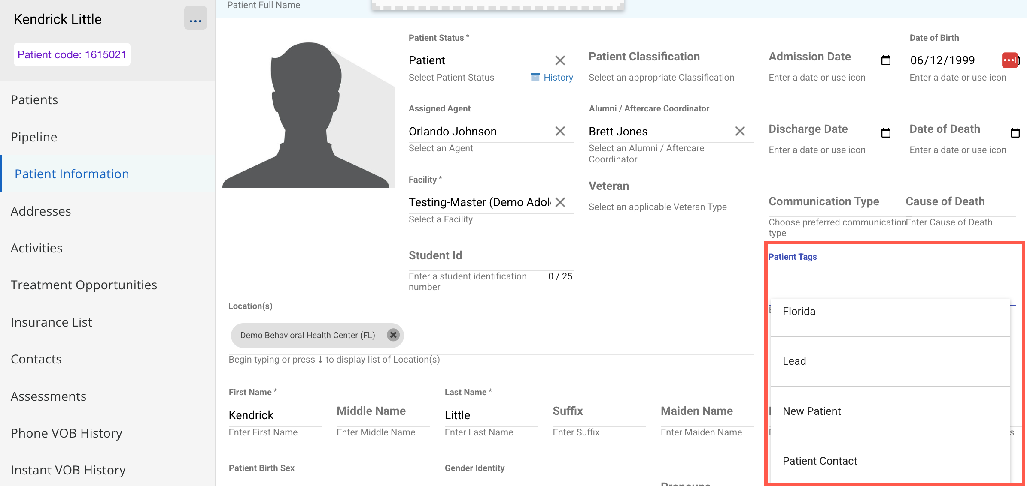Viewport: 1027px width, 486px height.
Task: Go to Insurance List in the sidebar
Action: pyautogui.click(x=52, y=322)
